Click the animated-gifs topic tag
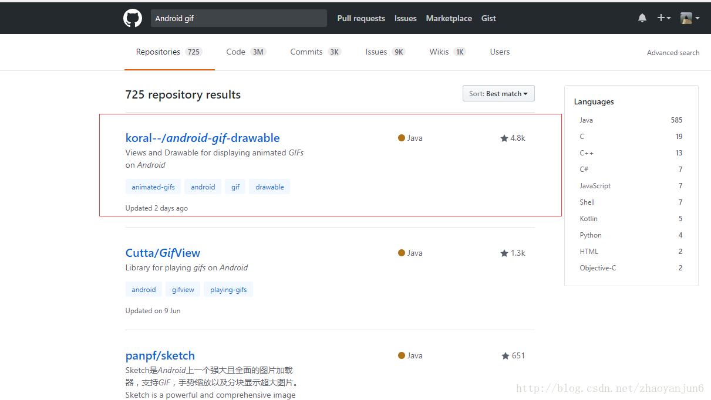The width and height of the screenshot is (711, 400). point(153,187)
